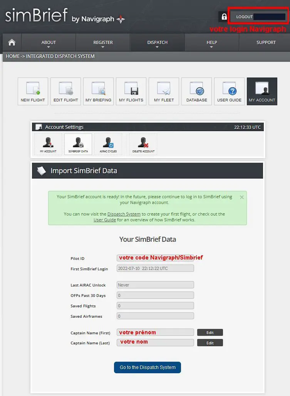Open the Support menu item
Screen dimensions: 290x396
pyautogui.click(x=266, y=42)
